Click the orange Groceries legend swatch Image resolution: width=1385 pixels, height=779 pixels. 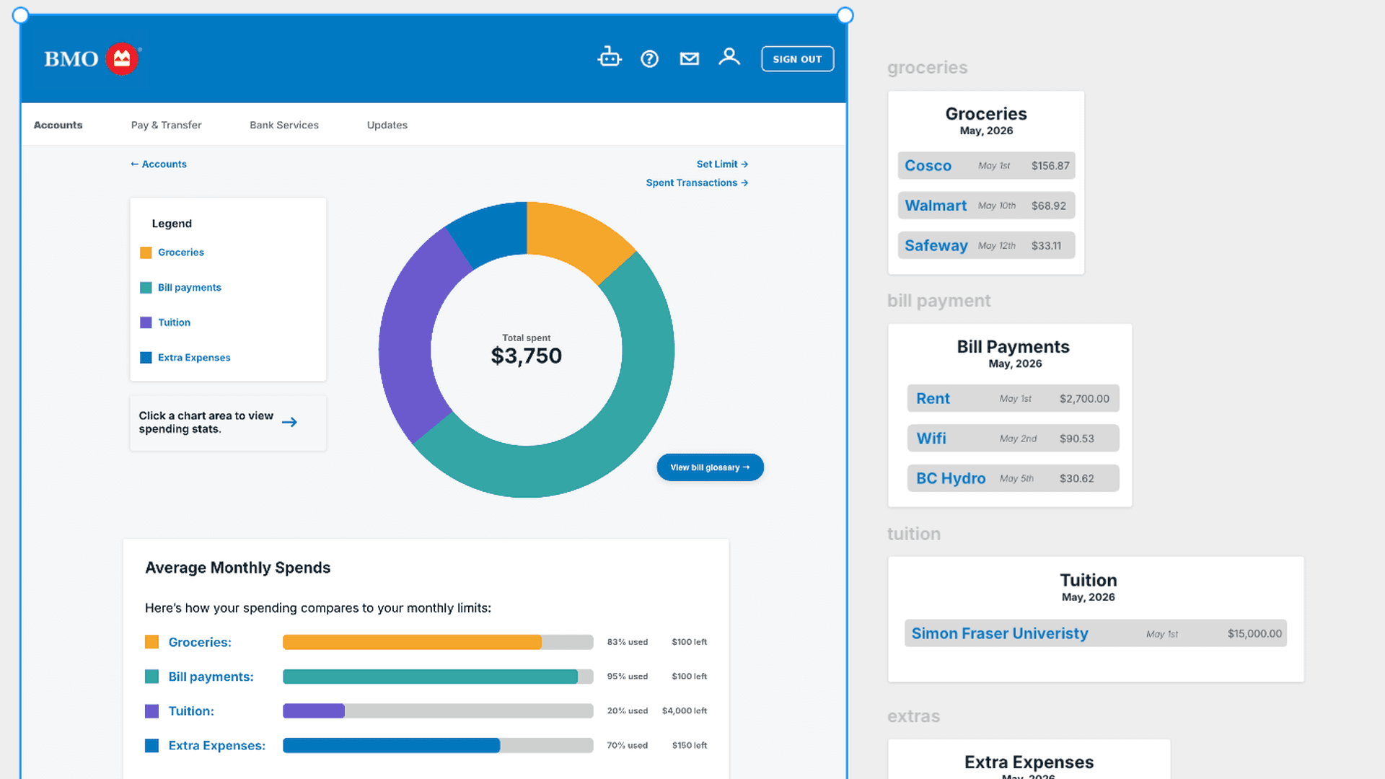[x=146, y=252]
